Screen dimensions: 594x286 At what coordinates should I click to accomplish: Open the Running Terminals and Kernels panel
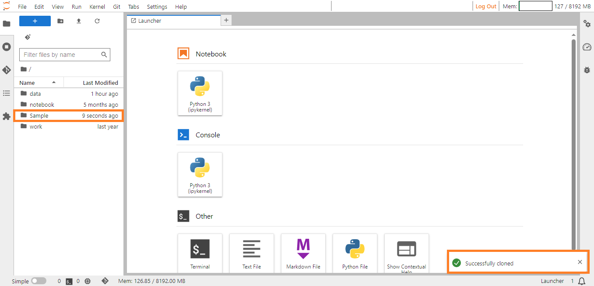[7, 47]
